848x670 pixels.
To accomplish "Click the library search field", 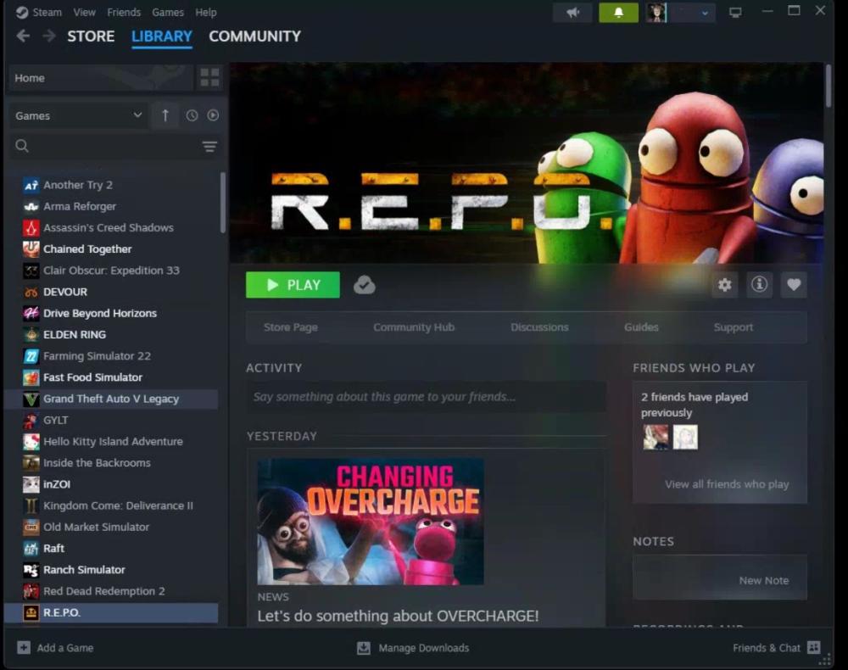I will point(115,146).
